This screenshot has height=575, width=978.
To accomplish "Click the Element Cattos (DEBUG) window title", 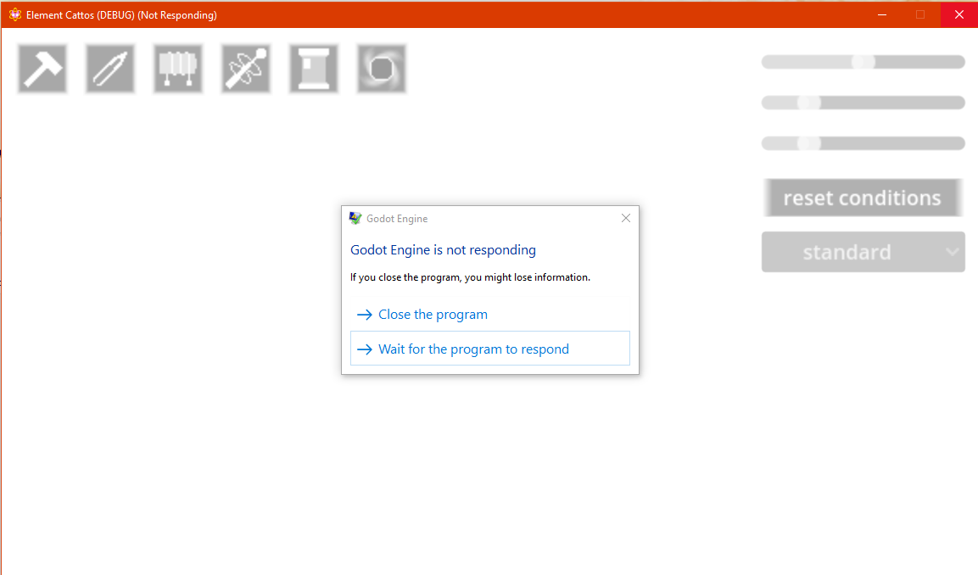I will click(x=121, y=15).
